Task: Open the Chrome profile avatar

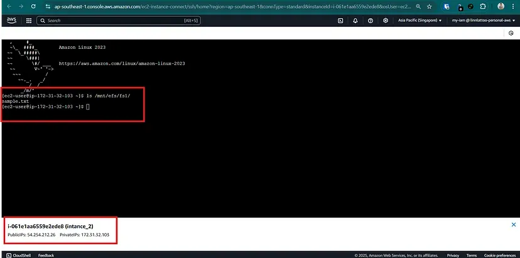Action: (x=501, y=6)
